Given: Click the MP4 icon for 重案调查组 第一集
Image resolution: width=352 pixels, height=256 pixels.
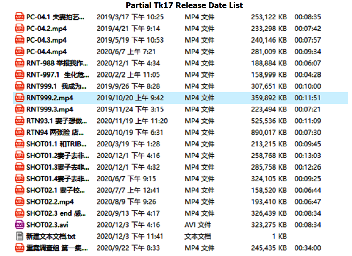Looking at the screenshot, I should click(x=19, y=248).
